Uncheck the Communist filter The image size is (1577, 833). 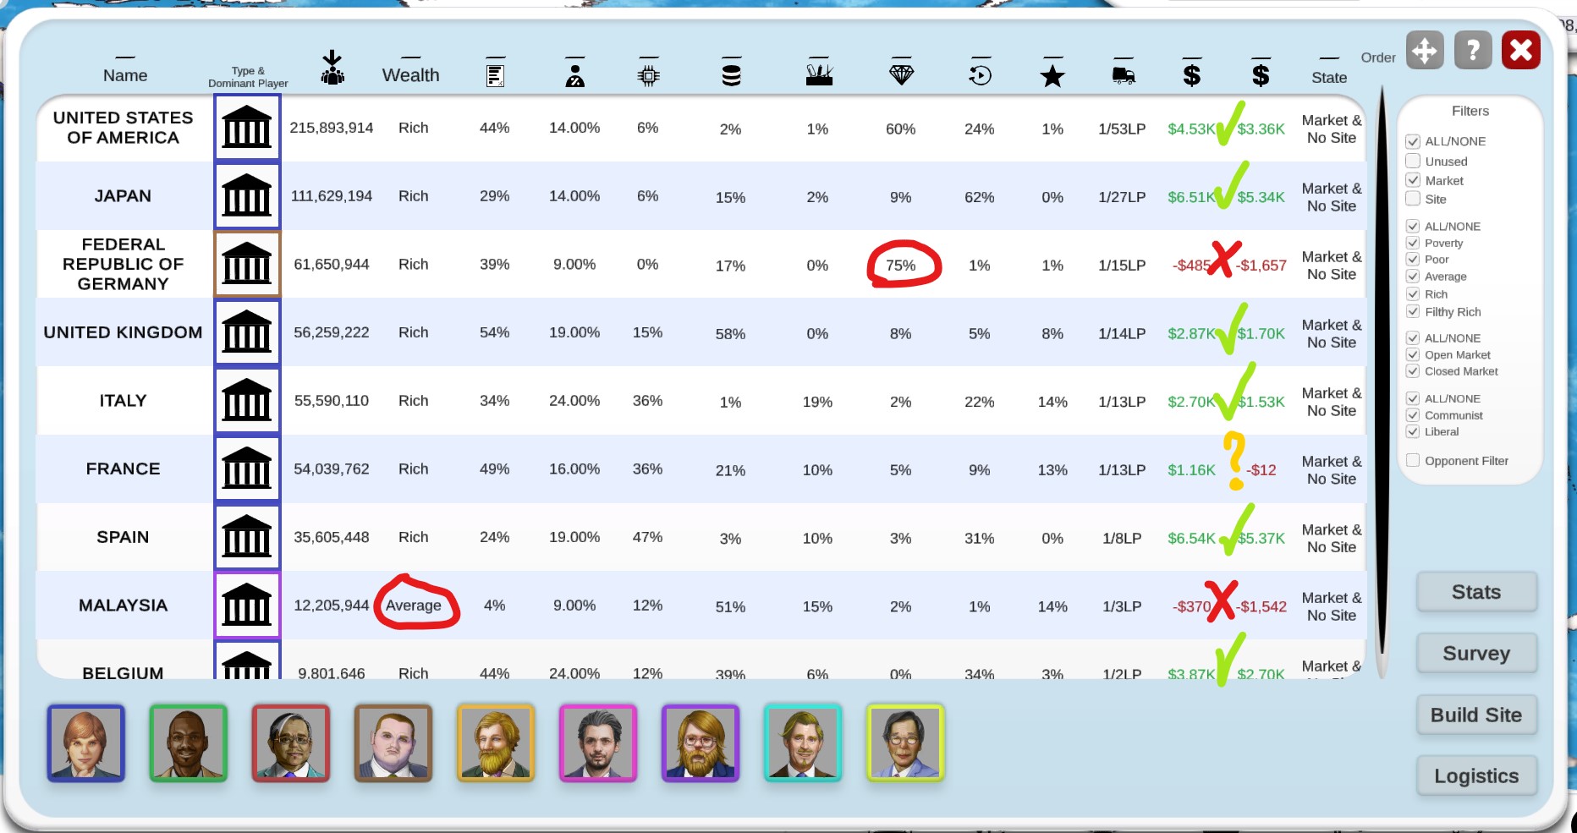point(1413,415)
